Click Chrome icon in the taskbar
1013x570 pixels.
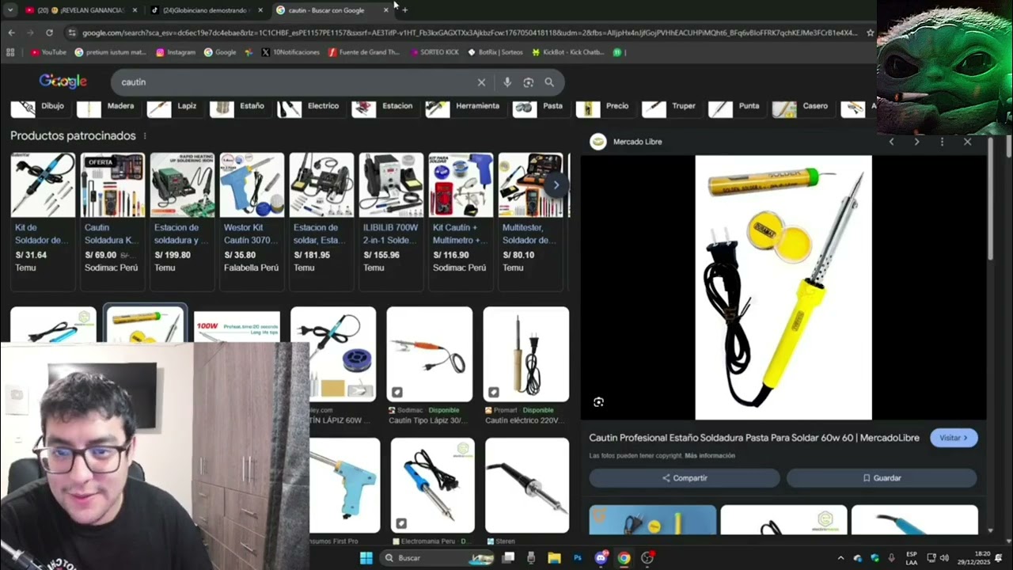[x=624, y=558]
